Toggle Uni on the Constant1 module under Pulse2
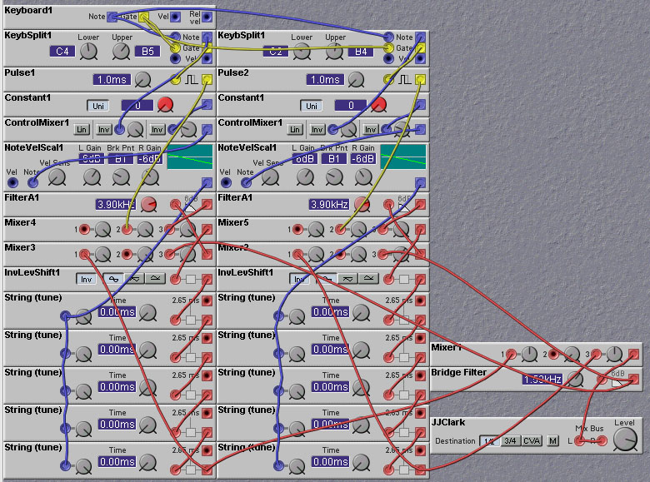The height and width of the screenshot is (482, 650). click(x=312, y=106)
